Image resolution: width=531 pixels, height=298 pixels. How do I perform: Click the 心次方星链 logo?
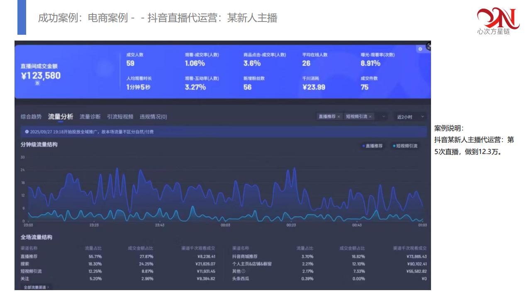coord(497,21)
